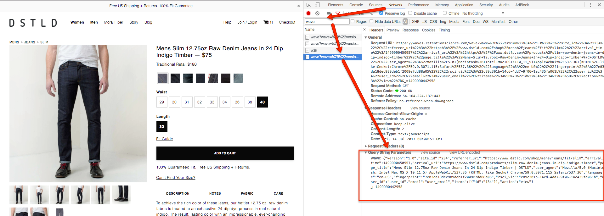Filter requests by XHR type

(x=415, y=21)
